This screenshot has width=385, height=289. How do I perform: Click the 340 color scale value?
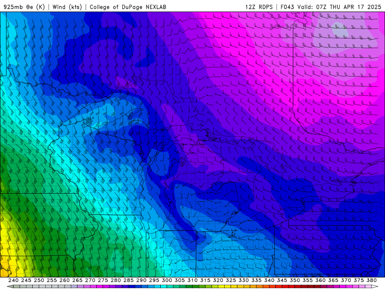(269, 280)
